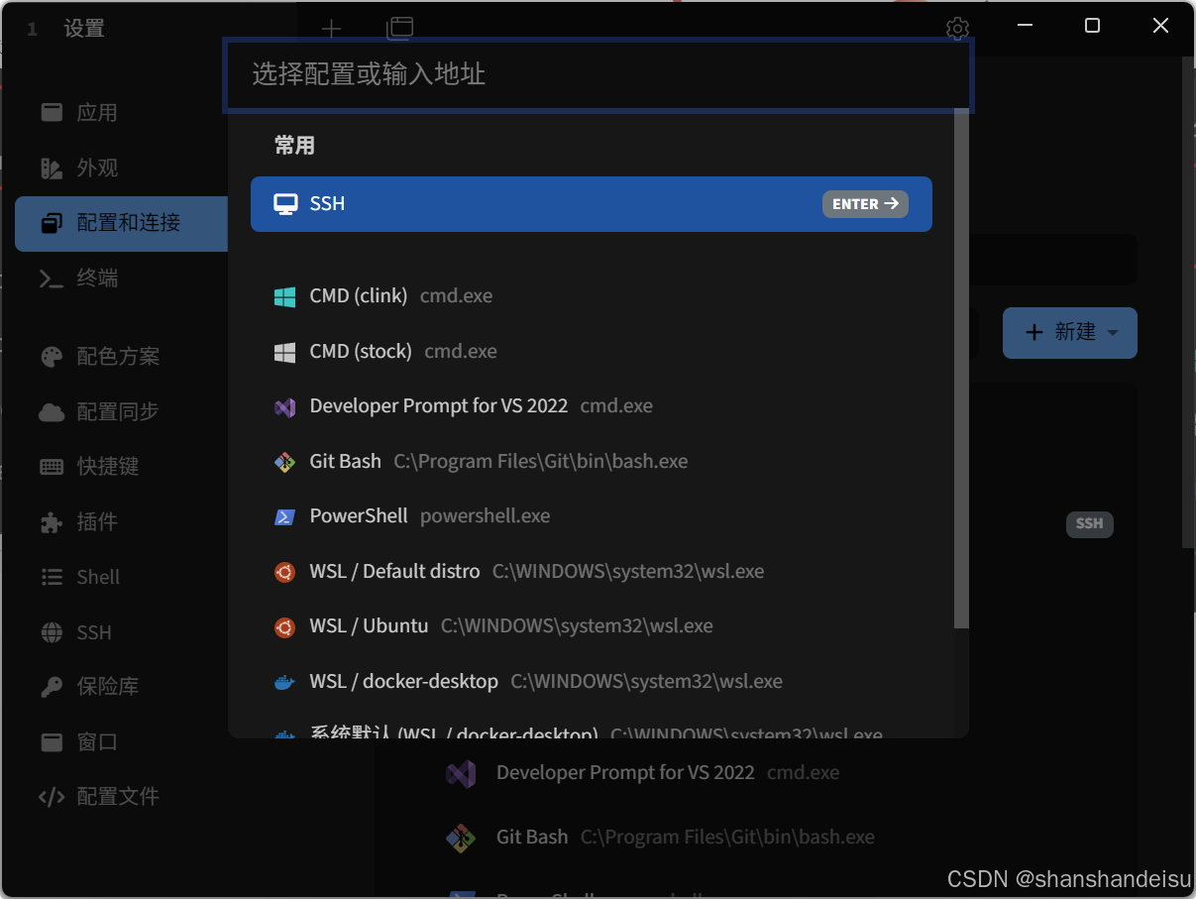Click the settings gear icon in title bar

(957, 29)
